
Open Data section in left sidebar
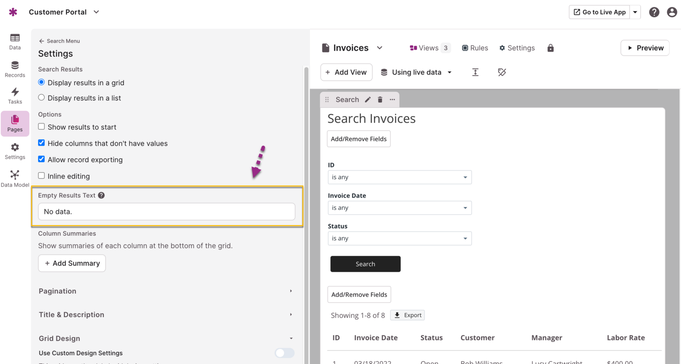coord(15,41)
